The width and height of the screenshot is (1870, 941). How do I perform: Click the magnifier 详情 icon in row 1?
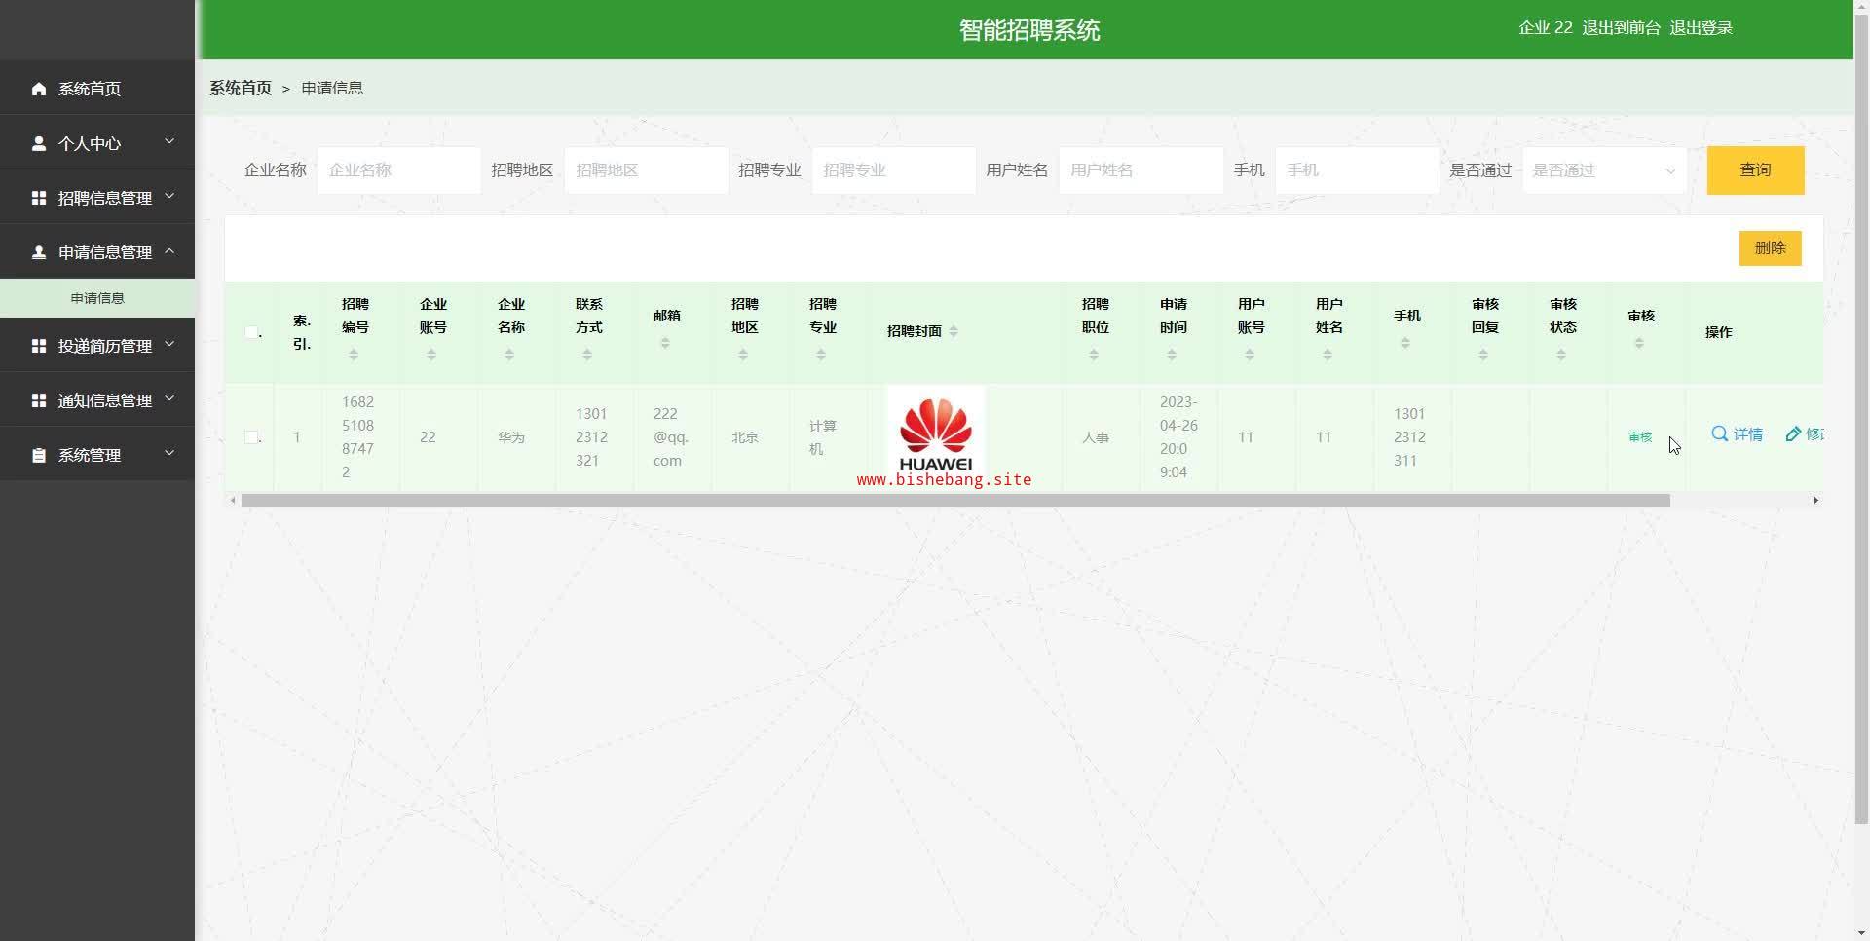coord(1720,434)
